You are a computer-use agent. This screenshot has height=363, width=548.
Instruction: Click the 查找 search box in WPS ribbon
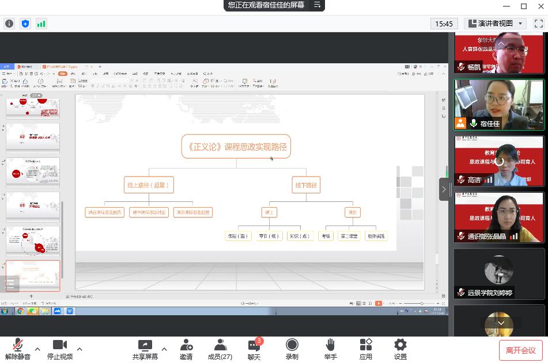(x=208, y=74)
